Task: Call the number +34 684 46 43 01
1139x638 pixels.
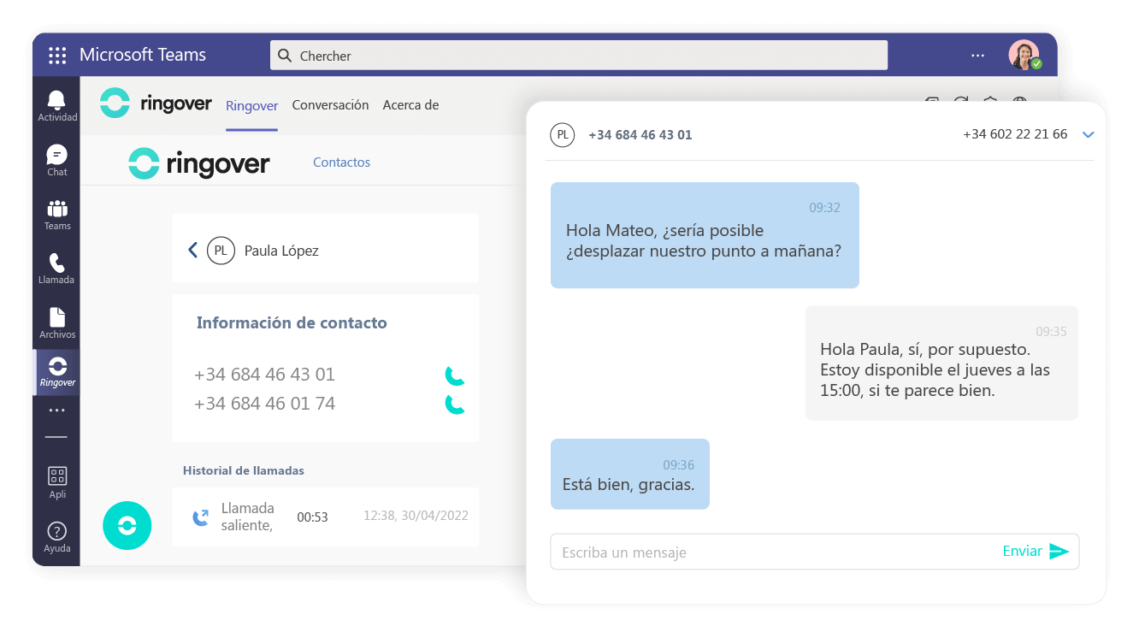Action: (455, 374)
